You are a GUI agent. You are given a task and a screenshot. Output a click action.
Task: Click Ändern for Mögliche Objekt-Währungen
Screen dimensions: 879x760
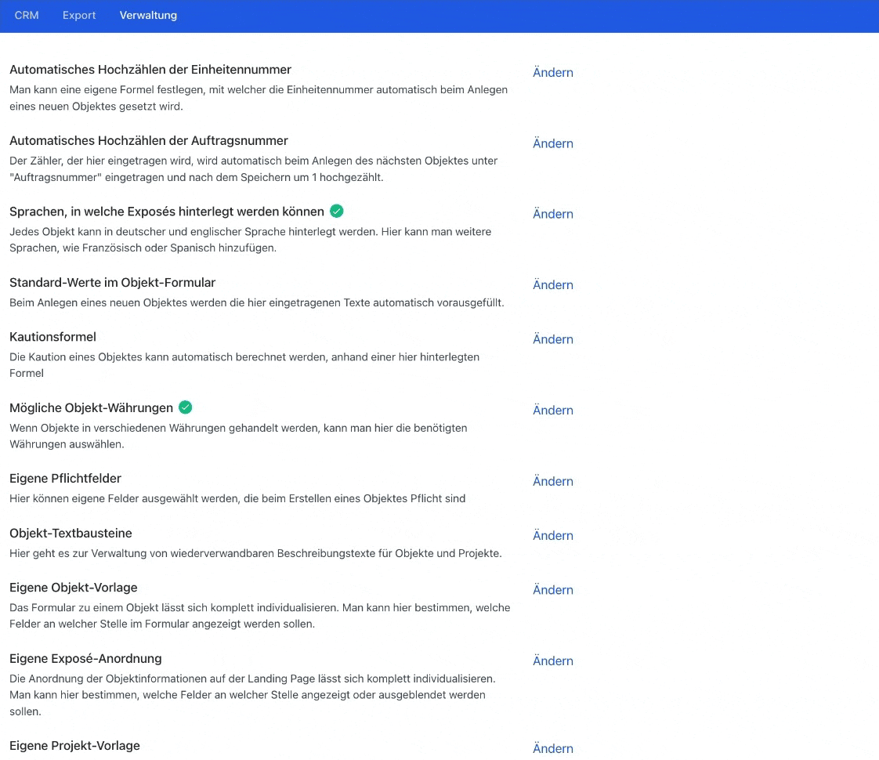click(552, 411)
